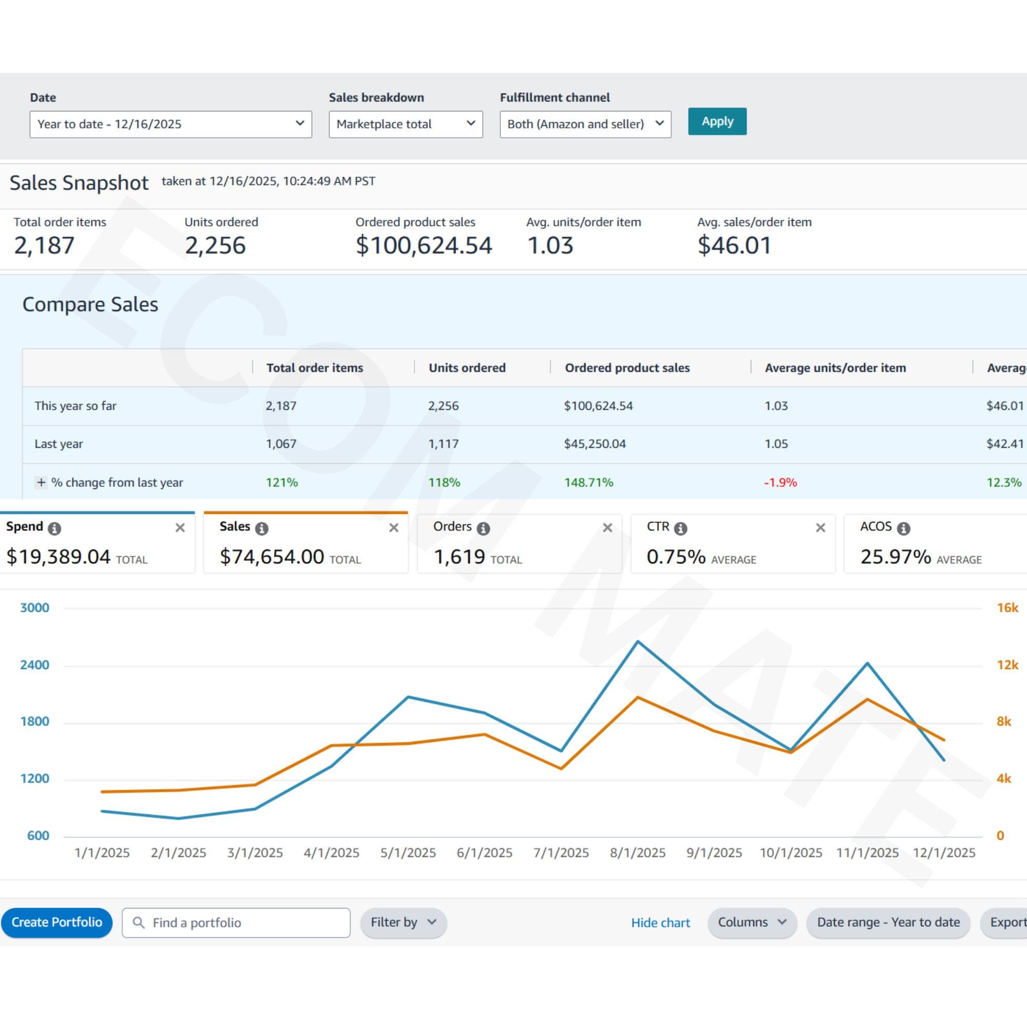Click the -1.9% change value
Screen dimensions: 1027x1027
point(781,482)
